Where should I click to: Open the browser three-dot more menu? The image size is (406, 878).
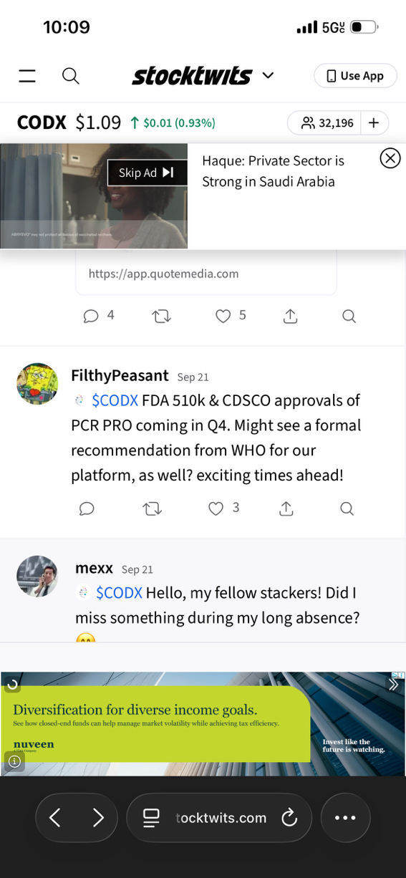point(345,817)
